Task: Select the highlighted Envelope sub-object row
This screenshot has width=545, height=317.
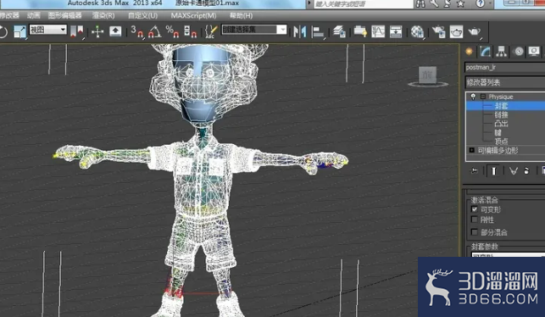Action: click(506, 106)
